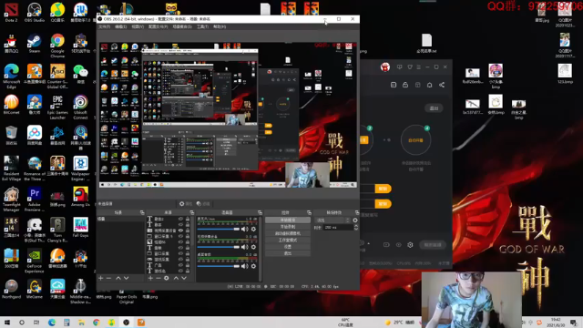Click the 开始录制 button in controls

tap(288, 227)
